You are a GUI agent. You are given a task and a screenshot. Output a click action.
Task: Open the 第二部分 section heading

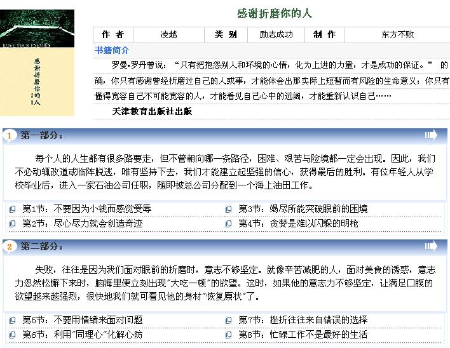pos(42,246)
